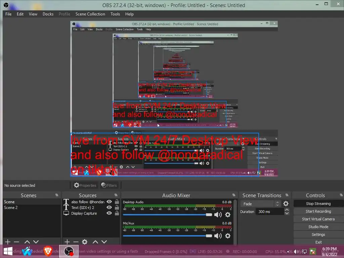Hide the Display Capture source
The width and height of the screenshot is (344, 258).
tap(109, 213)
